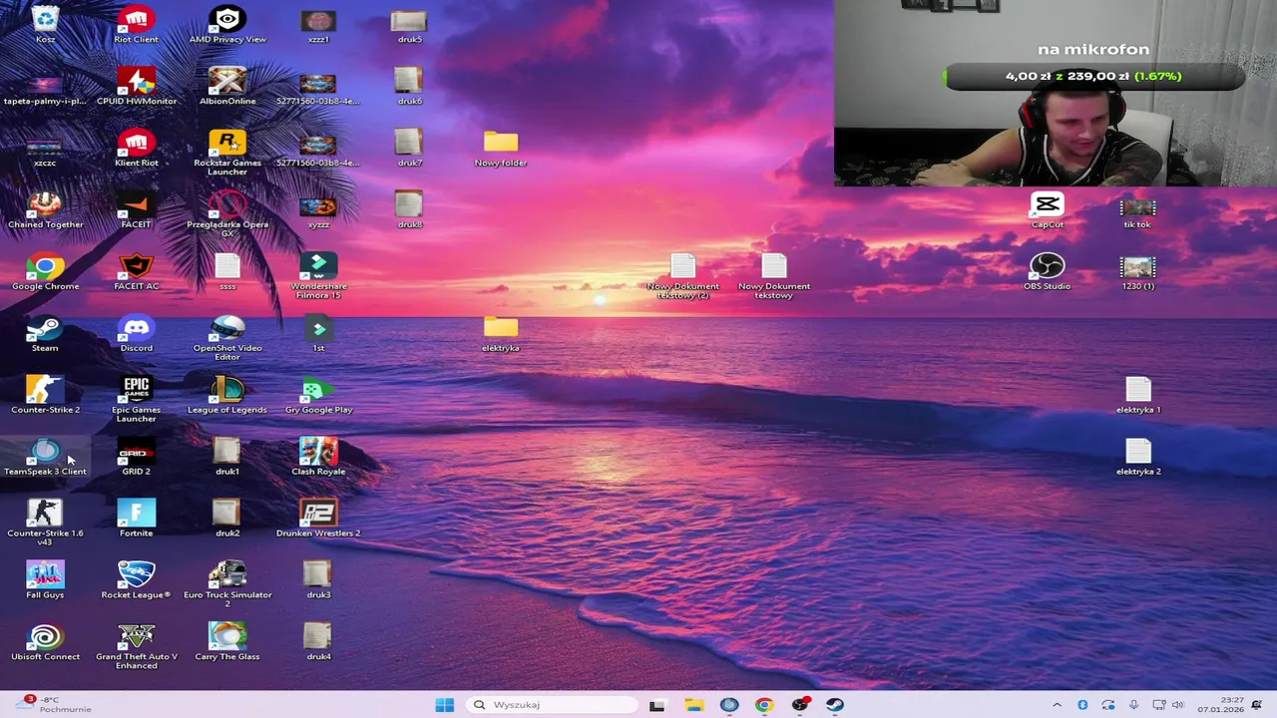The width and height of the screenshot is (1277, 718).
Task: Show hidden system tray icons chevron
Action: tap(1057, 705)
